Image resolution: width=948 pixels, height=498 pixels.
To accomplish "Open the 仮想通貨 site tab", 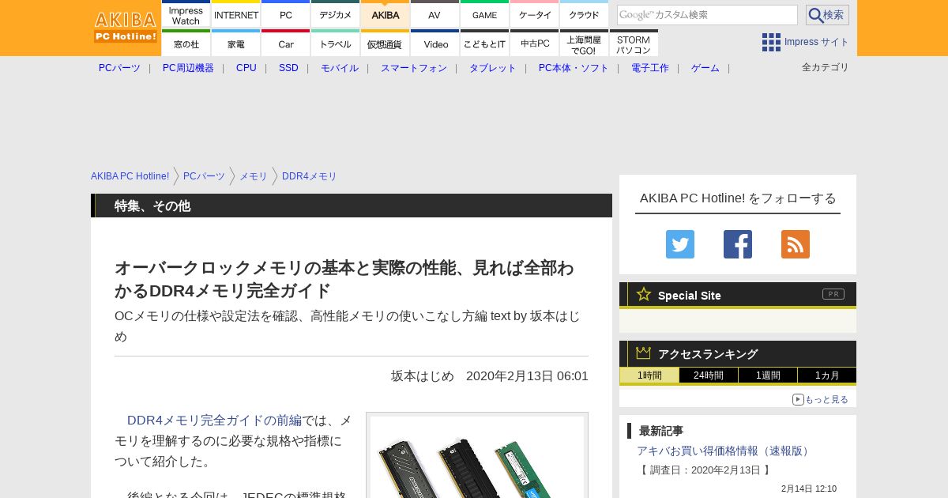I will (x=386, y=43).
